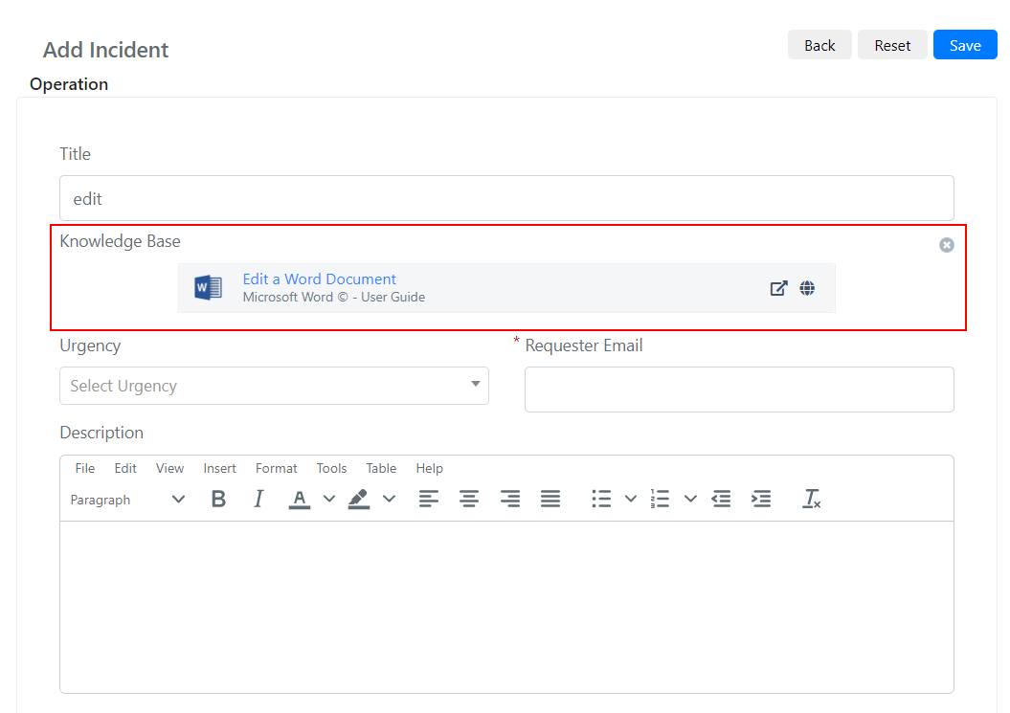Click the Microsoft Word User Guide subtitle
Screen dimensions: 1010x713
[x=334, y=297]
